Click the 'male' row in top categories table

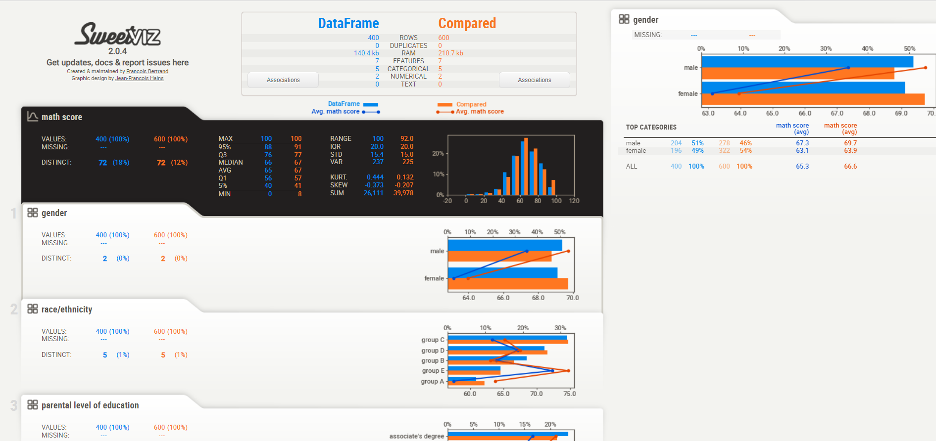click(x=777, y=143)
